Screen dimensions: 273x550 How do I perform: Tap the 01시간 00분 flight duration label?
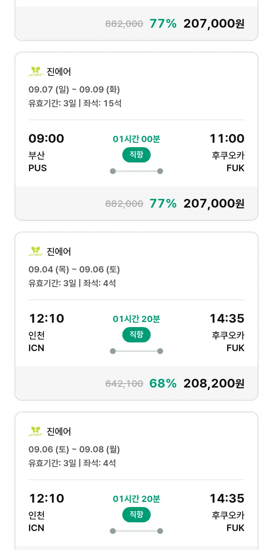[136, 139]
